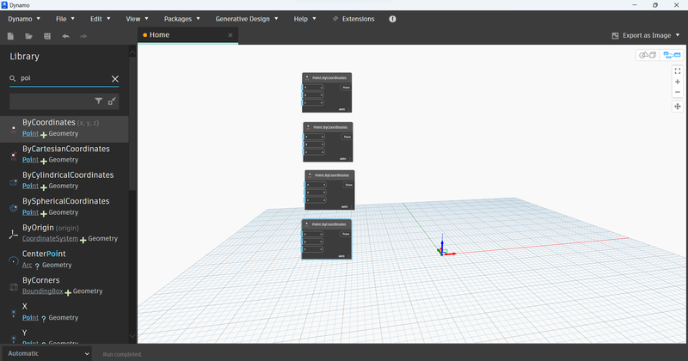The width and height of the screenshot is (688, 361).
Task: Open the Packages menu
Action: 181,19
